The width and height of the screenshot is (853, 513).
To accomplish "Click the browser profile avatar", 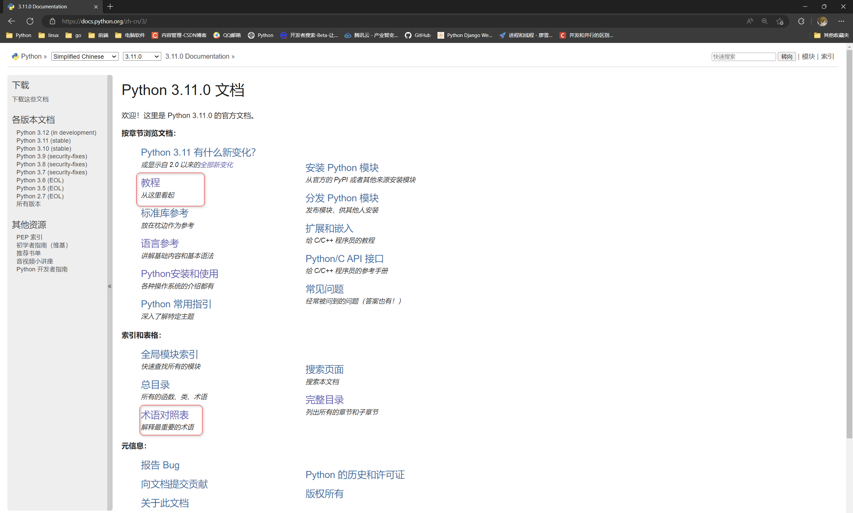I will [x=823, y=21].
